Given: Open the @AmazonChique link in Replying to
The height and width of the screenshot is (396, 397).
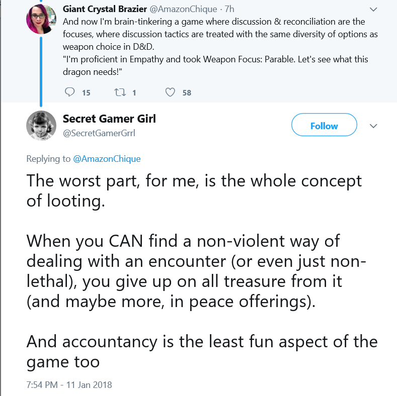Looking at the screenshot, I should coord(107,159).
